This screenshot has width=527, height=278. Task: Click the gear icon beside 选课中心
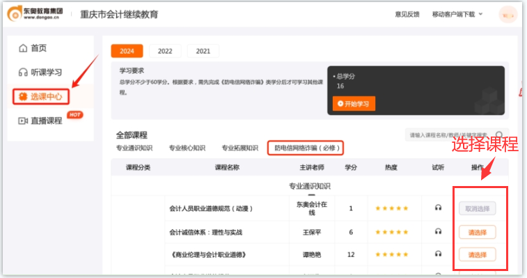click(23, 97)
